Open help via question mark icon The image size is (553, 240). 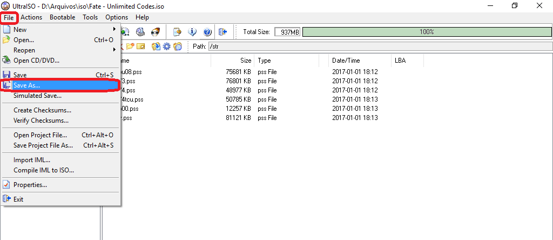[x=207, y=32]
